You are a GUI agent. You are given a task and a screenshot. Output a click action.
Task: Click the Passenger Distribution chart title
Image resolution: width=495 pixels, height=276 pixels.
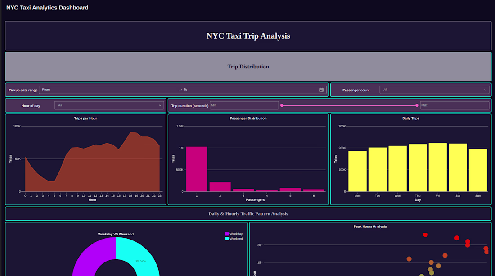pyautogui.click(x=248, y=118)
